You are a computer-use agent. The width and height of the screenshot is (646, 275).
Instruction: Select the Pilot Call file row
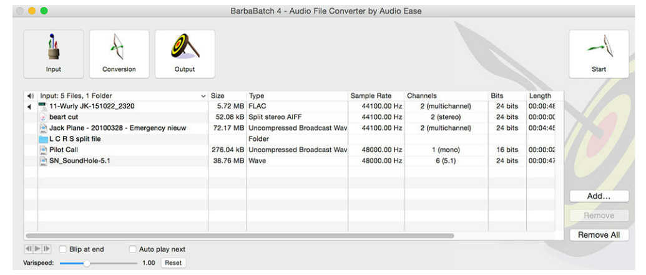(125, 150)
